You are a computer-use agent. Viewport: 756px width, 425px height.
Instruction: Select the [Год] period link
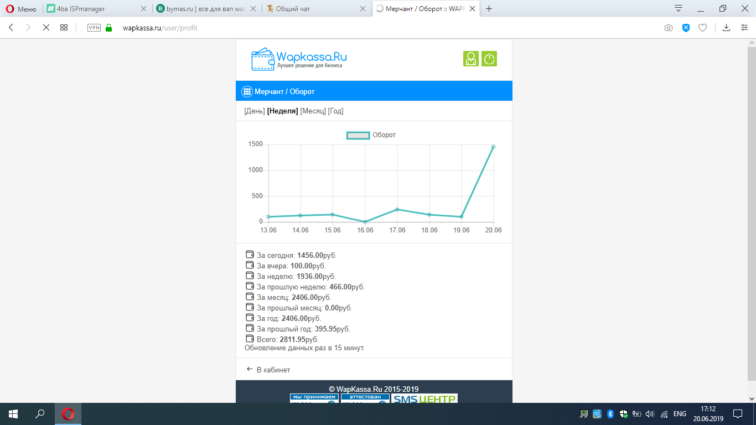(x=336, y=111)
